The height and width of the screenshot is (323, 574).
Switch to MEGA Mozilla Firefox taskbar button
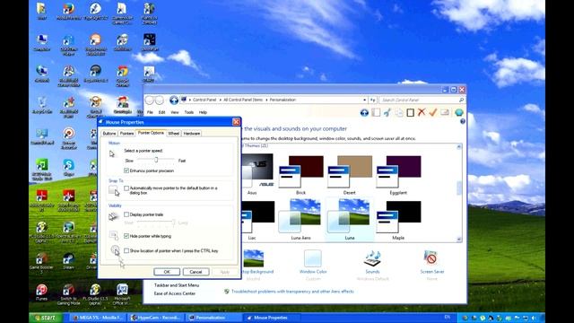pyautogui.click(x=98, y=318)
